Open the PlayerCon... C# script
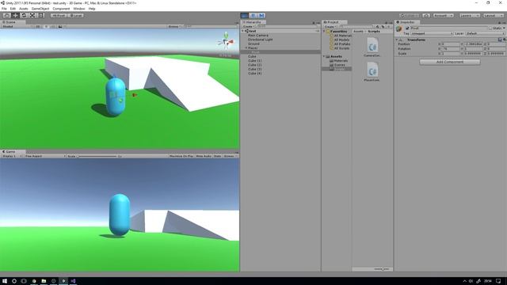Screen dimensions: 507x285 coord(372,72)
